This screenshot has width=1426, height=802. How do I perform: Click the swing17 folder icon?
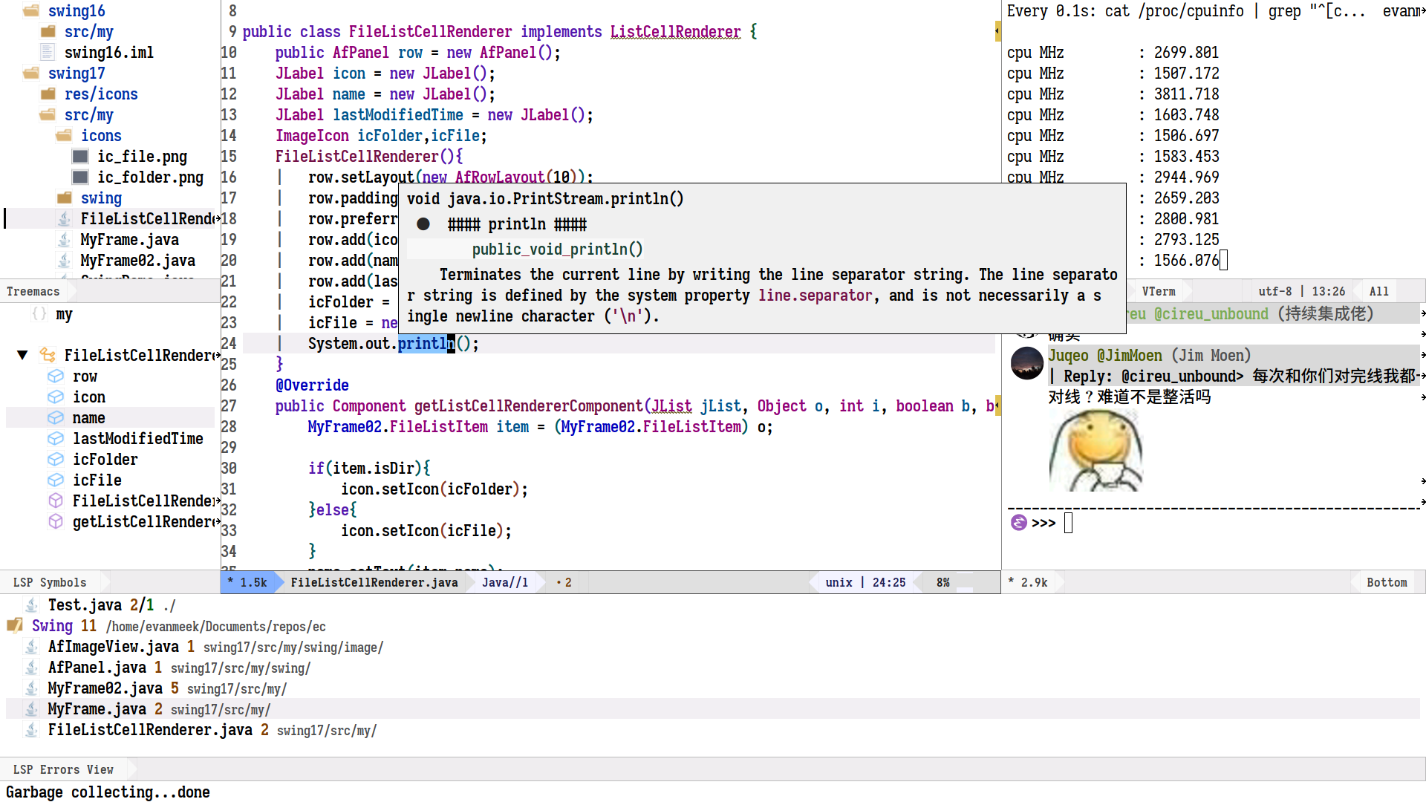(x=31, y=73)
